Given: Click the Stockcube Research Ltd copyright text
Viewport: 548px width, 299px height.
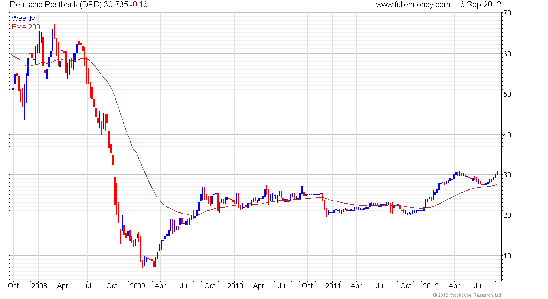Looking at the screenshot, I should click(x=467, y=295).
